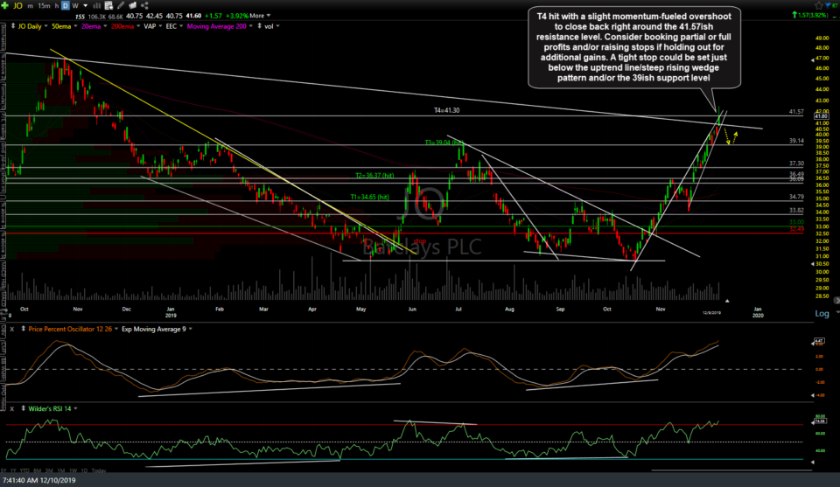
Task: Click the share chart icon
Action: (144, 5)
